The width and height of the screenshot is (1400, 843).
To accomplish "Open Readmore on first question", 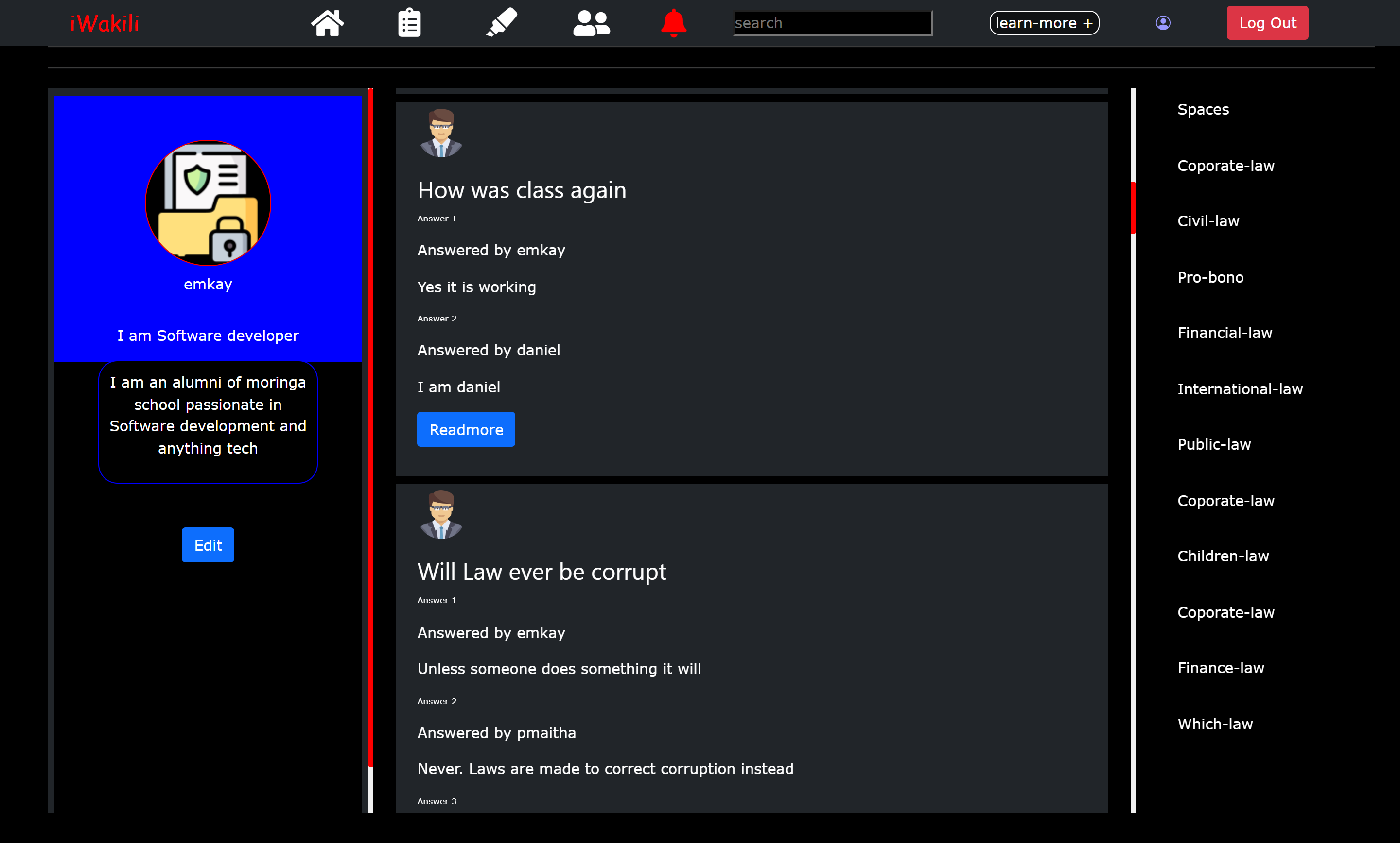I will coord(466,430).
